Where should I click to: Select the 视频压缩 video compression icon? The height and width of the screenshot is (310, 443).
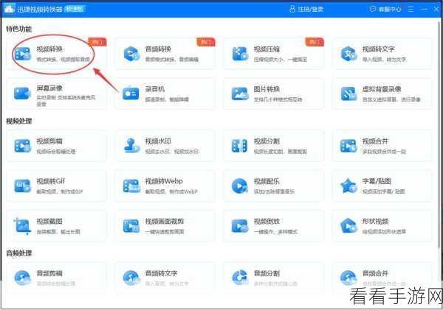click(x=240, y=54)
